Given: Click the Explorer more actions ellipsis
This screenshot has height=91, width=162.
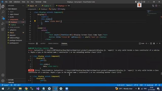Looking at the screenshot, I should pyautogui.click(x=23, y=6).
